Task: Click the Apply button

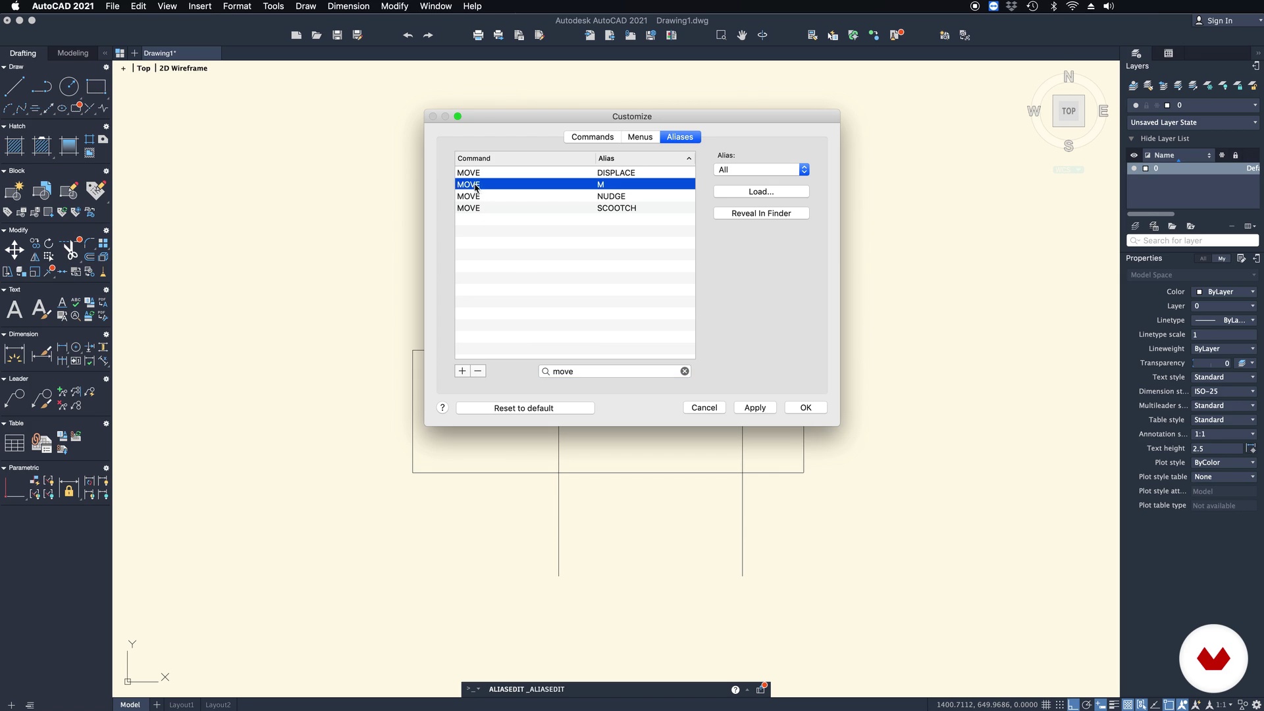Action: coord(754,408)
